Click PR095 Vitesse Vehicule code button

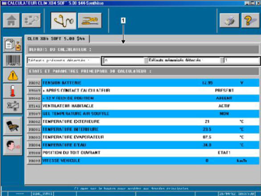[34, 160]
